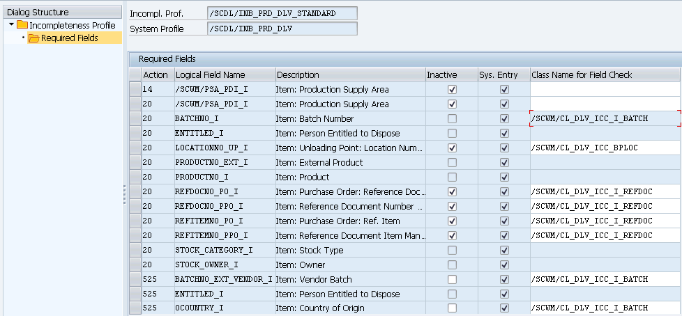The image size is (682, 316).
Task: Select the BATCHNO_I row using its row selector
Action: [x=135, y=119]
